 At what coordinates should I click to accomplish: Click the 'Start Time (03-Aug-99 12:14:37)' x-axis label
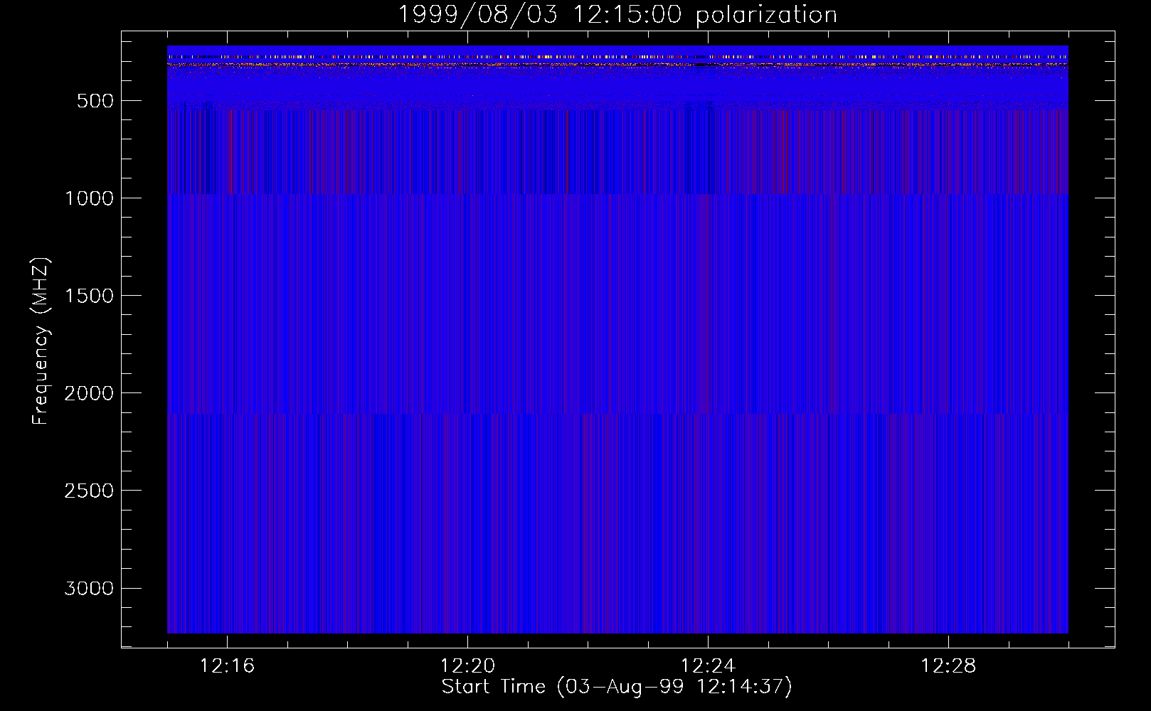tap(617, 687)
